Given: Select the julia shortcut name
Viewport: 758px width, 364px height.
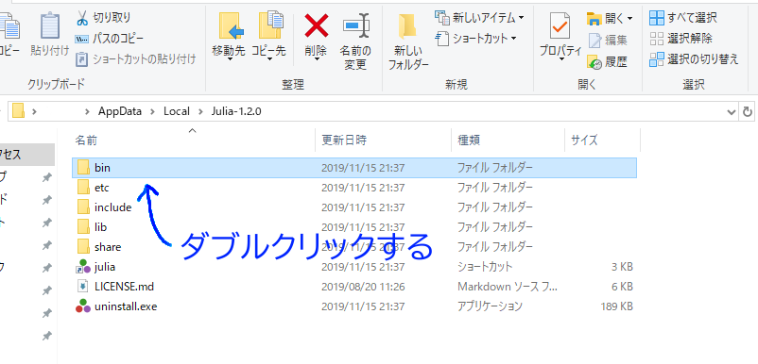Looking at the screenshot, I should click(105, 267).
